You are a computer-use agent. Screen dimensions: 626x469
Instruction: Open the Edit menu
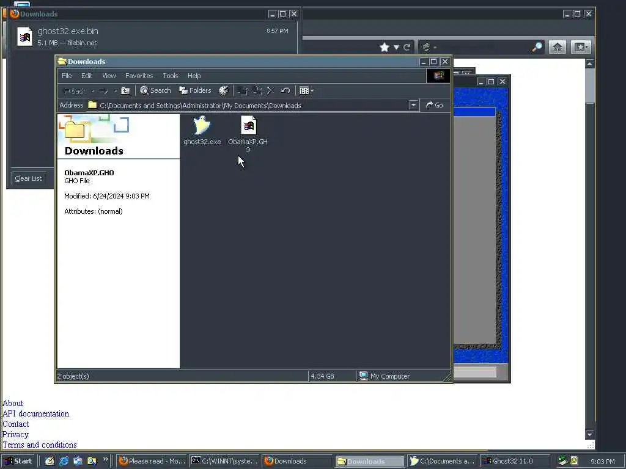[87, 76]
